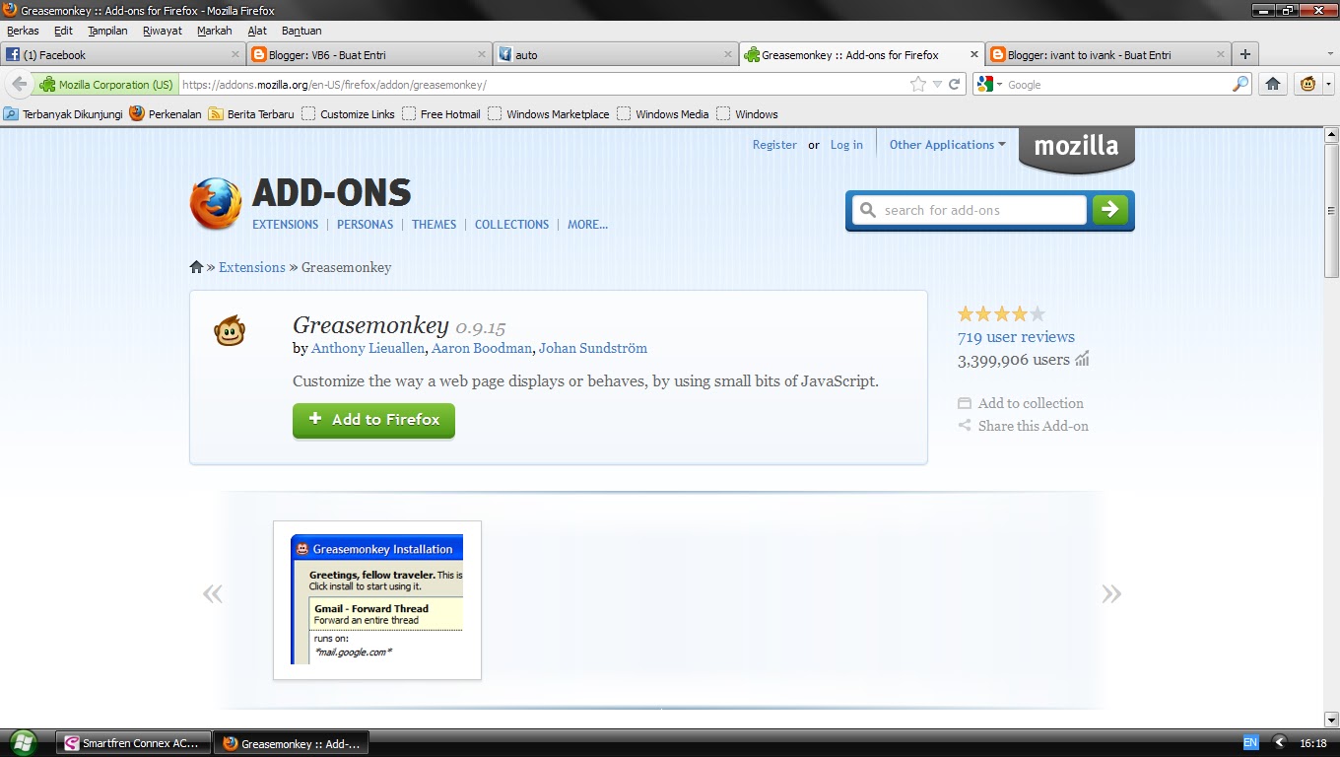
Task: Switch to Blogger: VB6 - Buat Entri tab
Action: point(369,54)
